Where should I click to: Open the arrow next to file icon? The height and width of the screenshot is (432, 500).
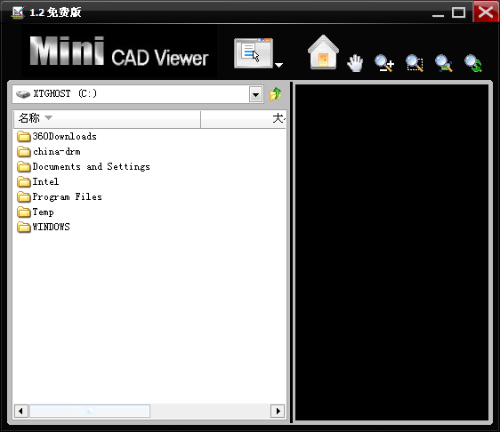(x=279, y=65)
